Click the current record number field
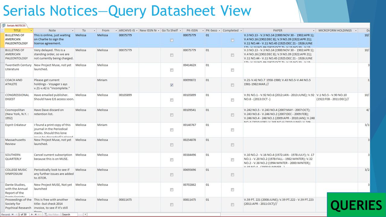The height and width of the screenshot is (217, 386). coord(24,215)
